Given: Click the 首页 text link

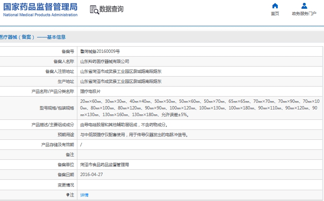Looking at the screenshot, I should point(275,14).
